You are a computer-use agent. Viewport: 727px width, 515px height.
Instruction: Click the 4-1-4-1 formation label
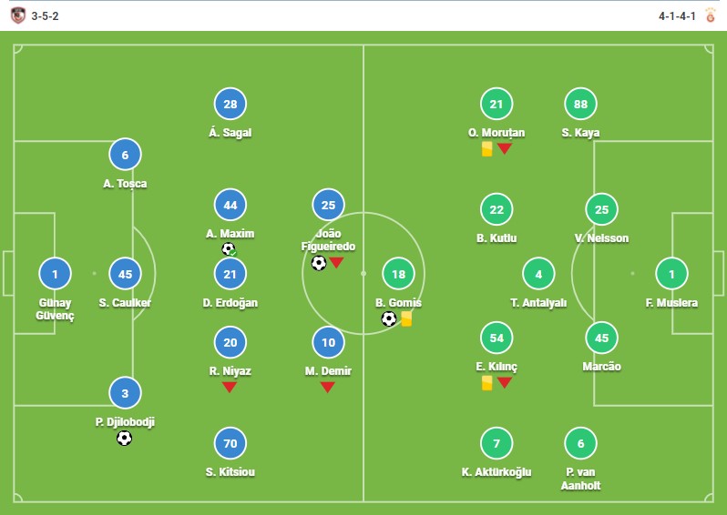tap(677, 16)
